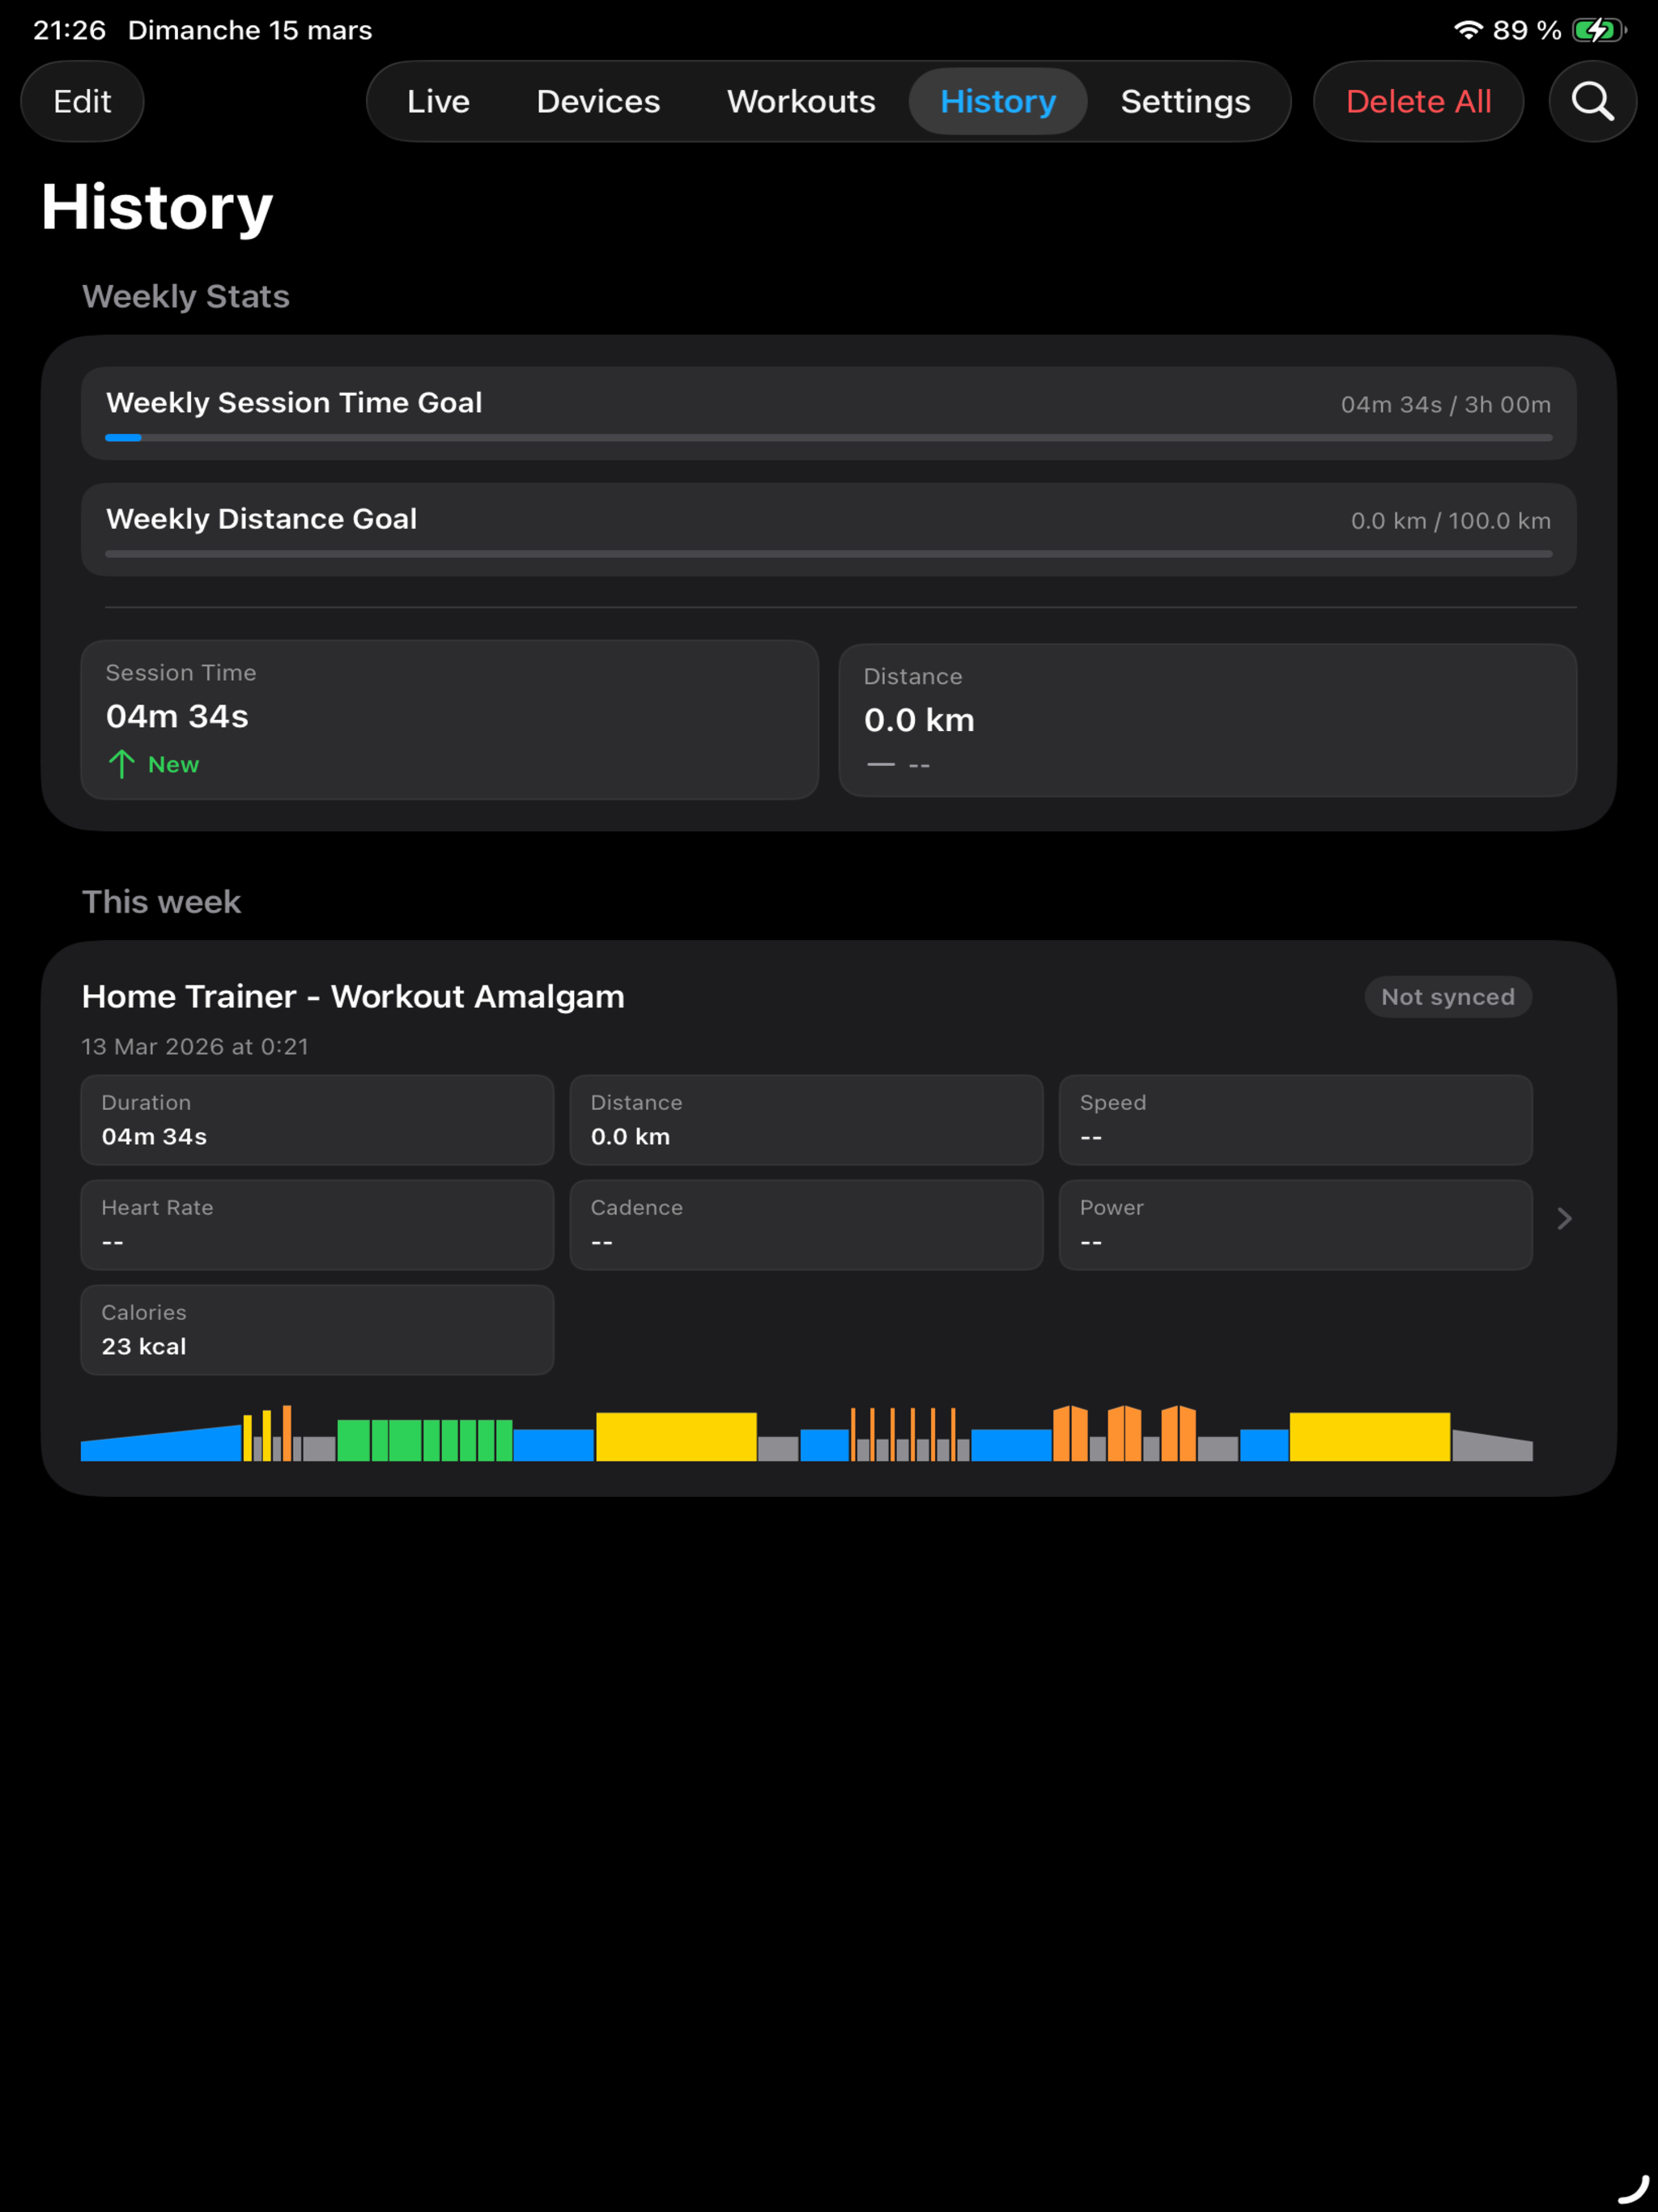Click the green up-arrow New trend icon

tap(121, 764)
